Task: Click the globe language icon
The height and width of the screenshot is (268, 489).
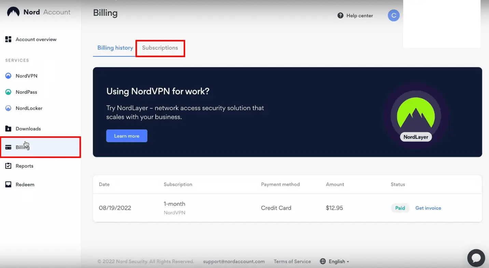Action: 323,262
